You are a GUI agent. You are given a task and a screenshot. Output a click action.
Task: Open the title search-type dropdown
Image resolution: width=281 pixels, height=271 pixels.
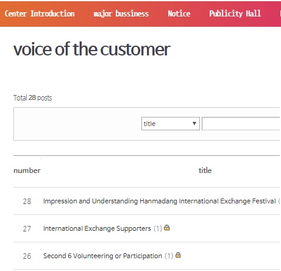(x=171, y=124)
